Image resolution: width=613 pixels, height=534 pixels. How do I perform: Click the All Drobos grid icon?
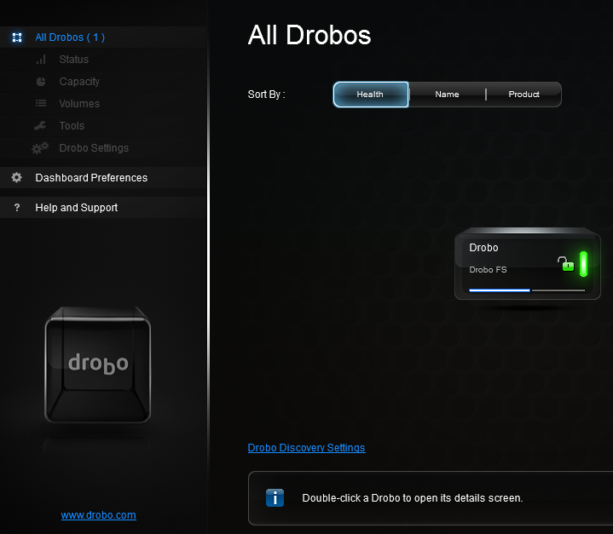point(17,37)
